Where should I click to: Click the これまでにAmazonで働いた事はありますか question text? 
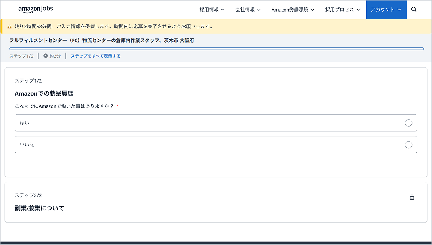[x=64, y=106]
